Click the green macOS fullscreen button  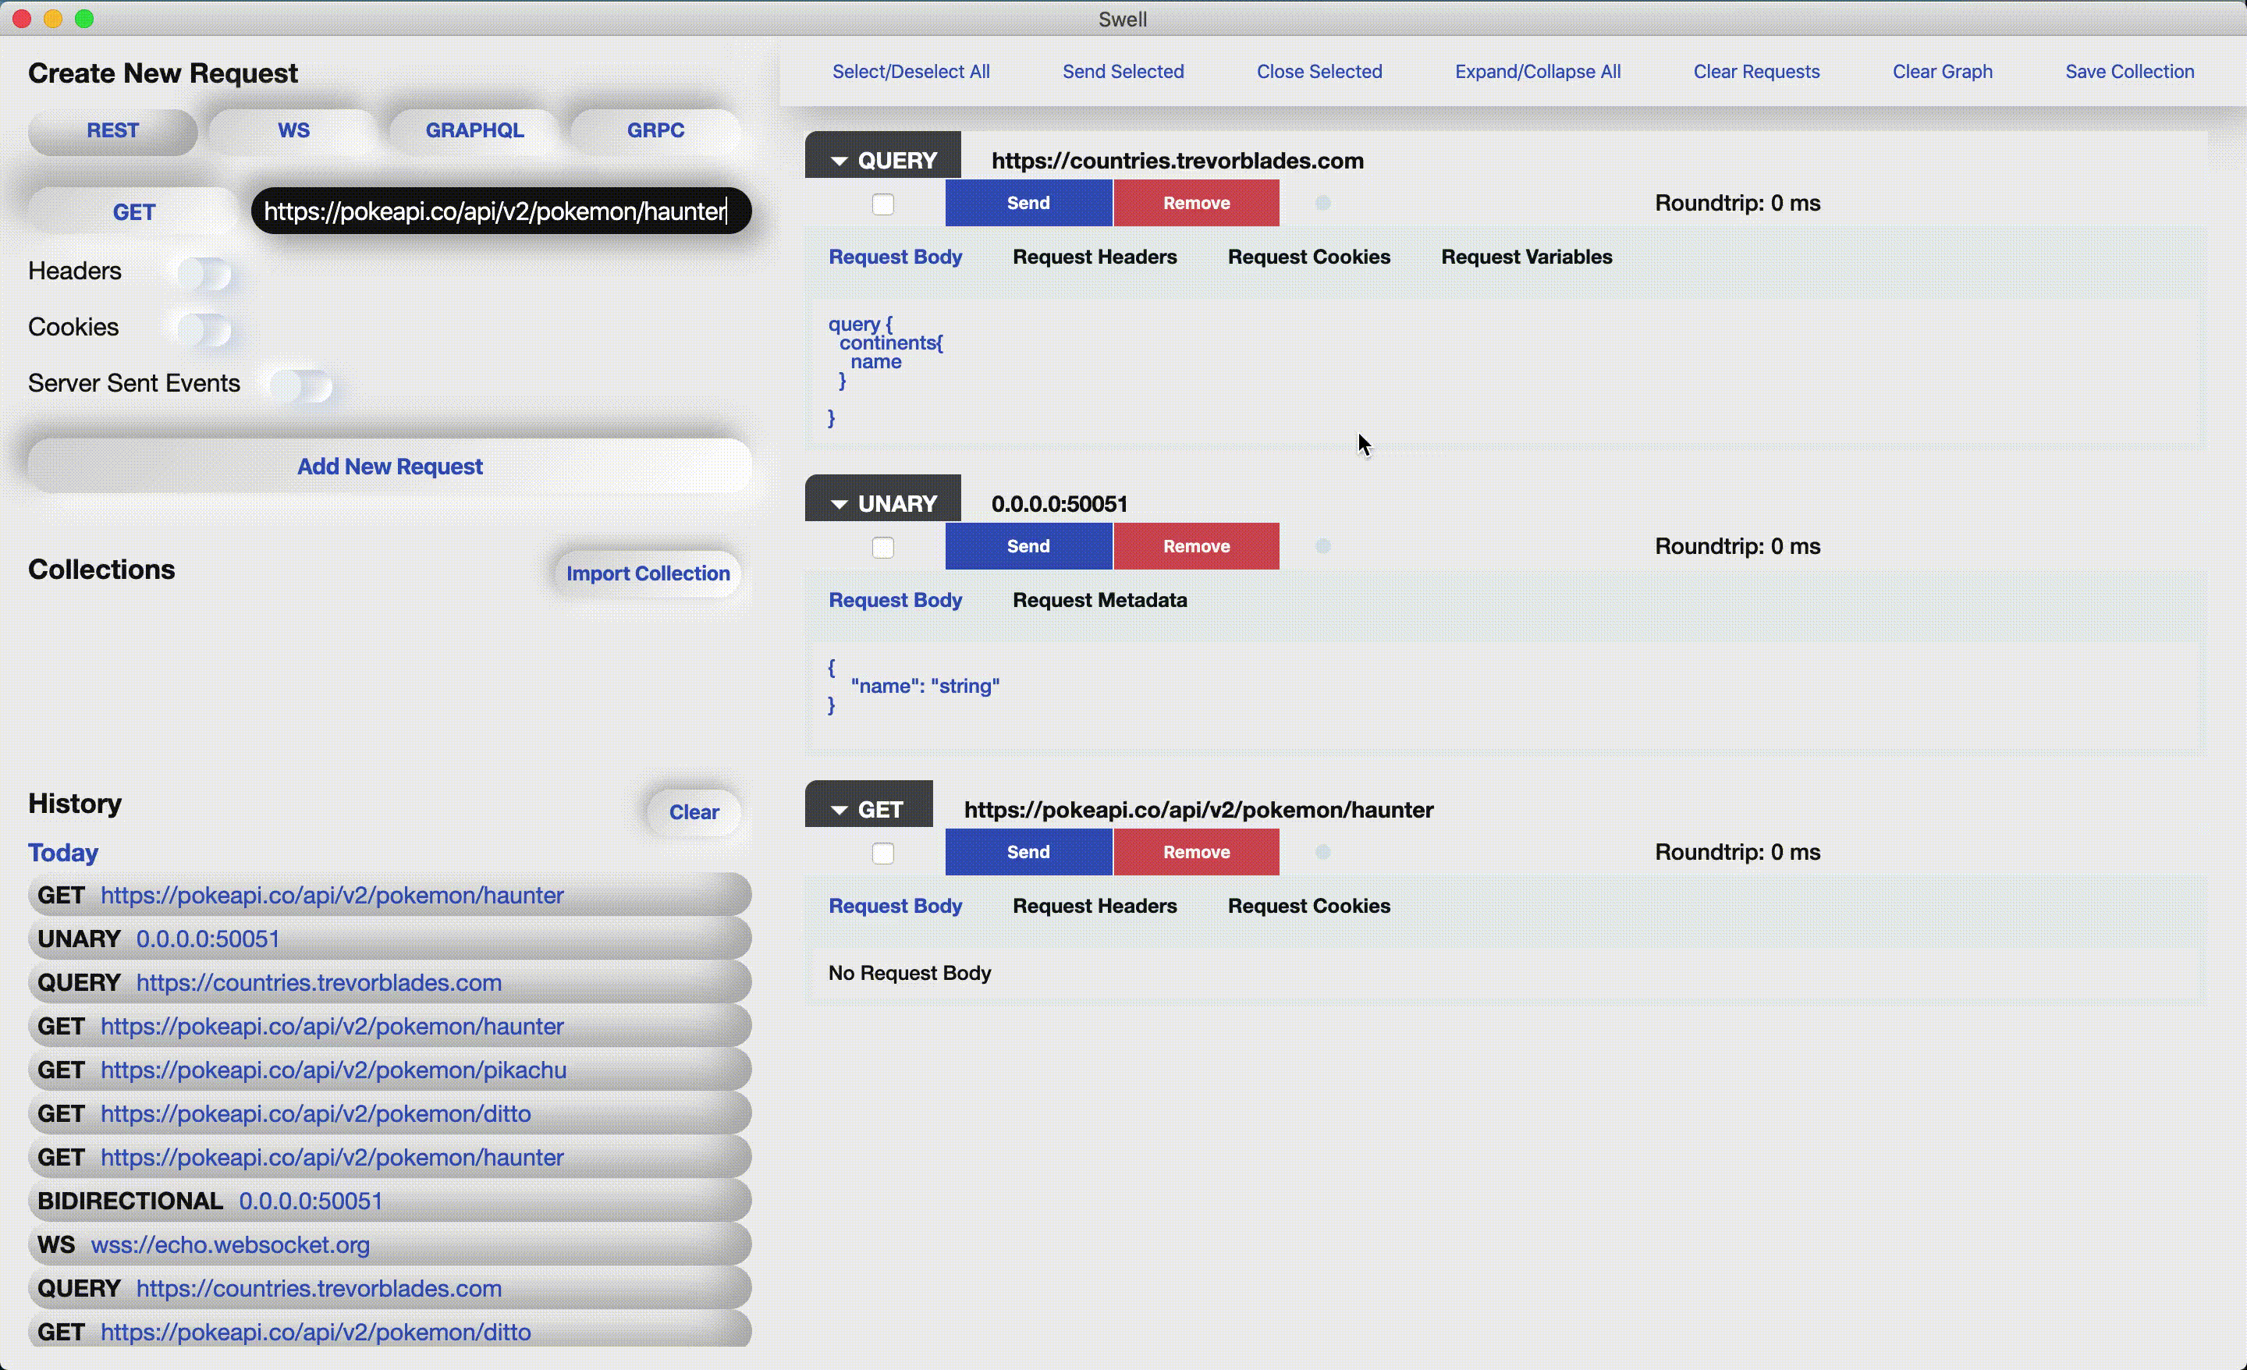click(x=84, y=18)
